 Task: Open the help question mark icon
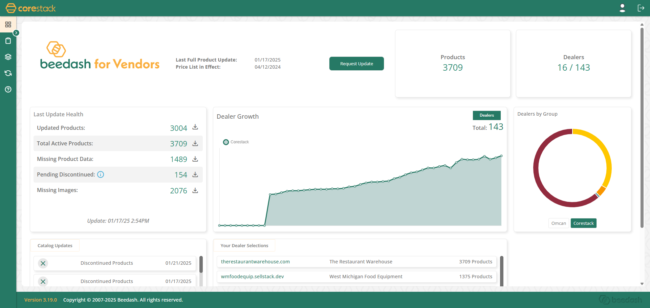(x=8, y=89)
